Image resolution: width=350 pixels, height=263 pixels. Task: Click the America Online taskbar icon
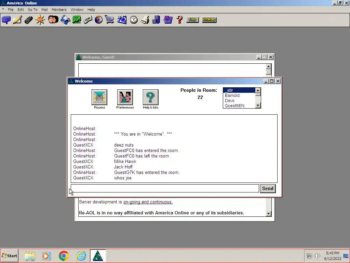[98, 256]
